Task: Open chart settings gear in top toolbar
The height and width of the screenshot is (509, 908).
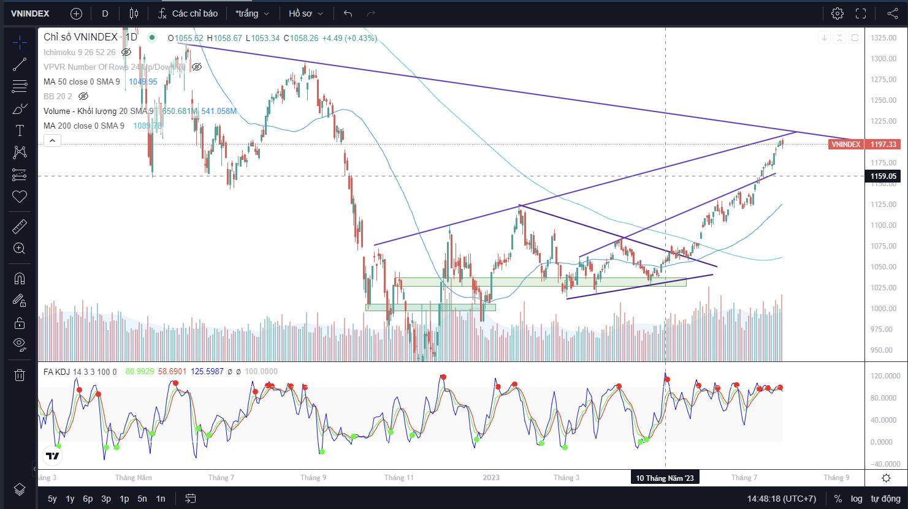Action: tap(837, 13)
